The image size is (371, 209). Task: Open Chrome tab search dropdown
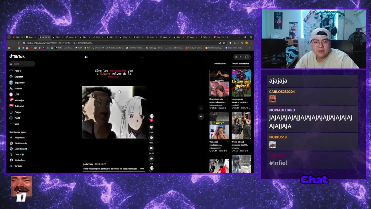click(x=9, y=37)
